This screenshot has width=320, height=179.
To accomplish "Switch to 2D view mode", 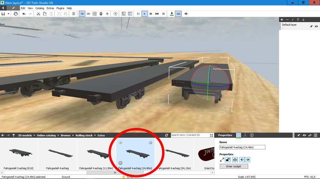I will [x=88, y=14].
